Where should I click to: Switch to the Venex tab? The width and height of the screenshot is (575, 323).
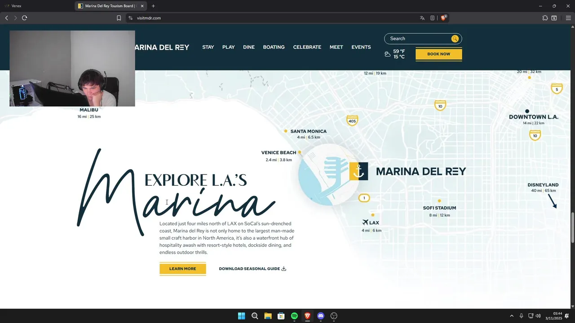pos(37,6)
